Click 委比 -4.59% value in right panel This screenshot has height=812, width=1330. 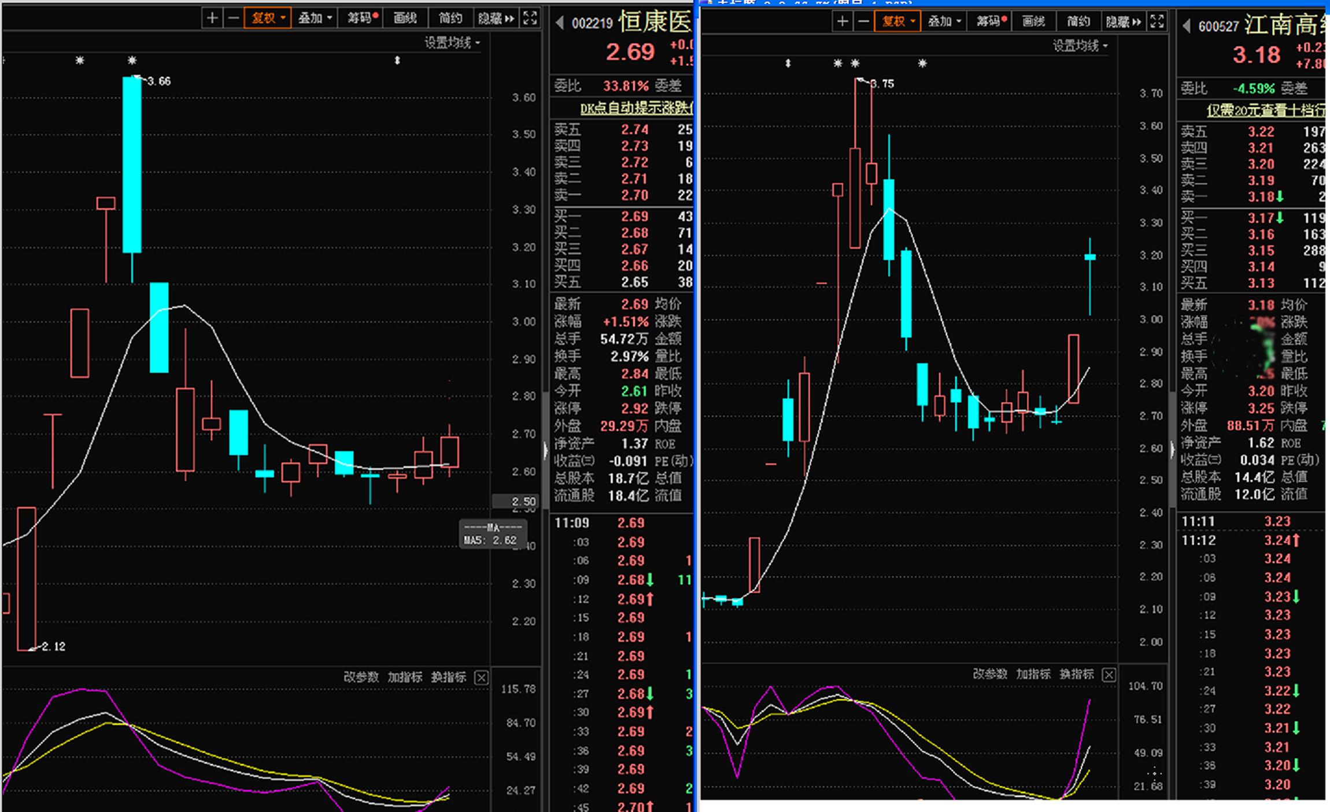[x=1254, y=89]
